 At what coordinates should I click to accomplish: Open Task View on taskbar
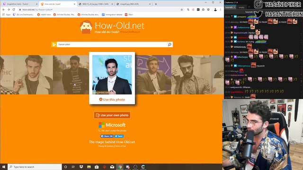coord(73,167)
